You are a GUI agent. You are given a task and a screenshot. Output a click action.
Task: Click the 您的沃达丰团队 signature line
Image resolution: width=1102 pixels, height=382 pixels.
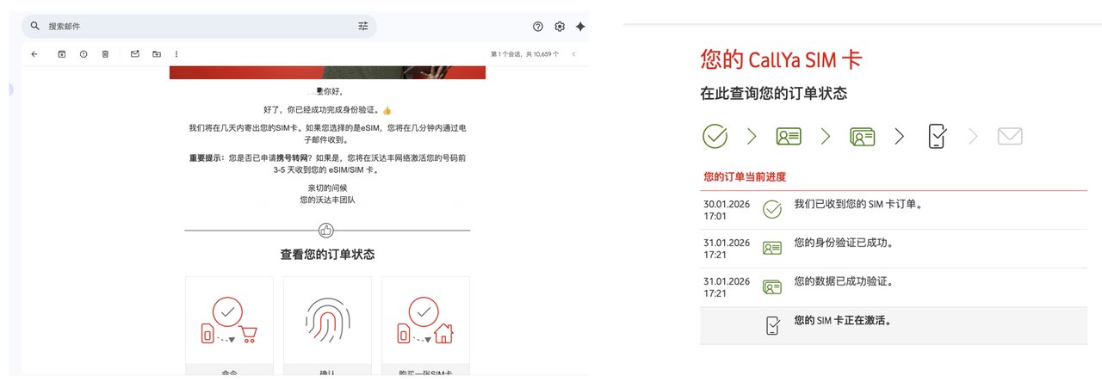tap(327, 200)
